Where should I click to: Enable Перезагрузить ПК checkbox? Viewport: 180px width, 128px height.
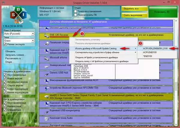click(75, 15)
